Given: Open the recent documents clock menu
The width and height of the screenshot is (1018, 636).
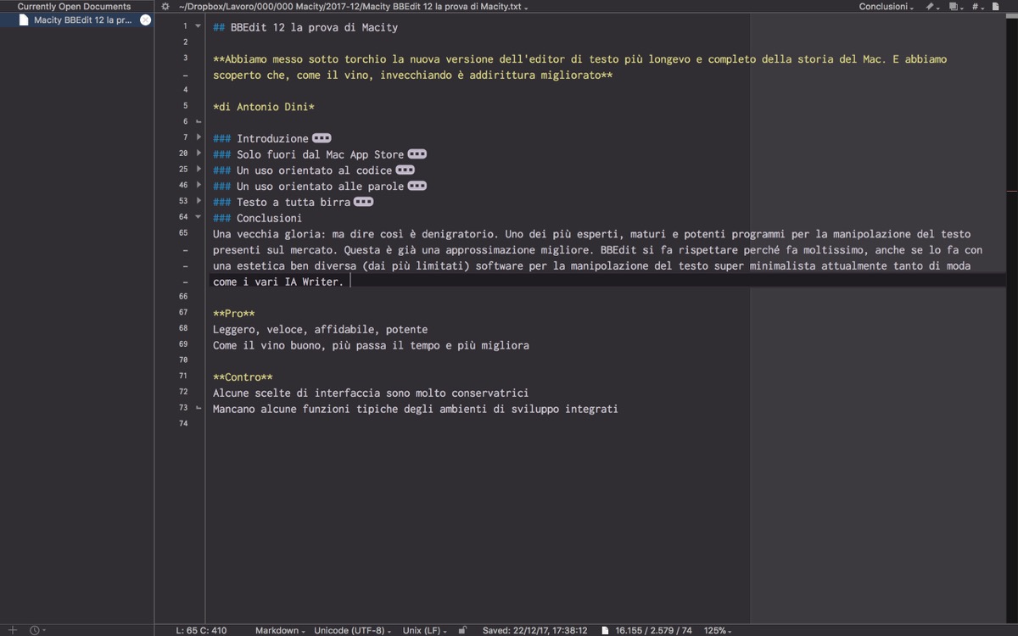Looking at the screenshot, I should pos(36,630).
